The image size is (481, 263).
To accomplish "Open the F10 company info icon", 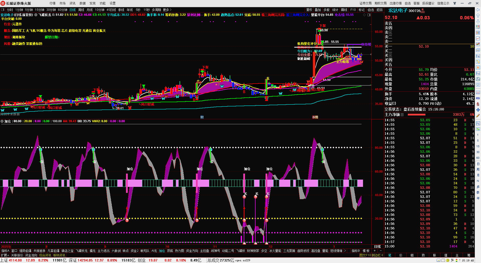I will point(478,56).
